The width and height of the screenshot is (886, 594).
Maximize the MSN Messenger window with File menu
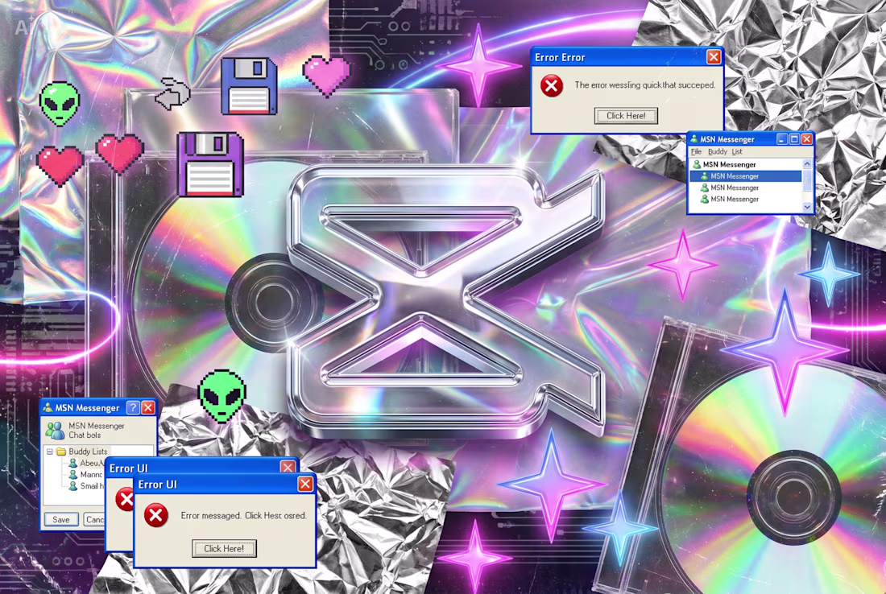(x=794, y=139)
